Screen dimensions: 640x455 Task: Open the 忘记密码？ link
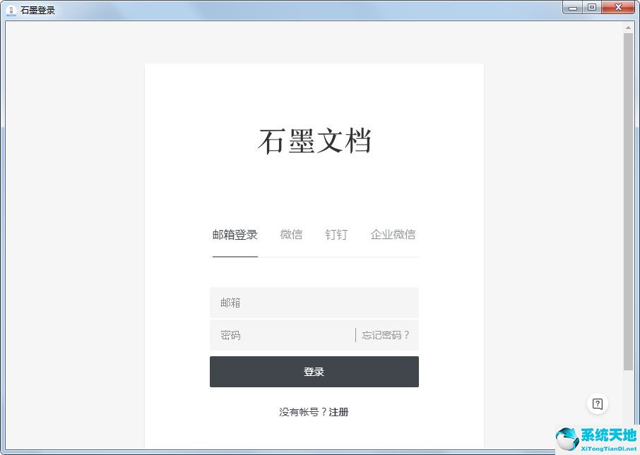tap(385, 335)
